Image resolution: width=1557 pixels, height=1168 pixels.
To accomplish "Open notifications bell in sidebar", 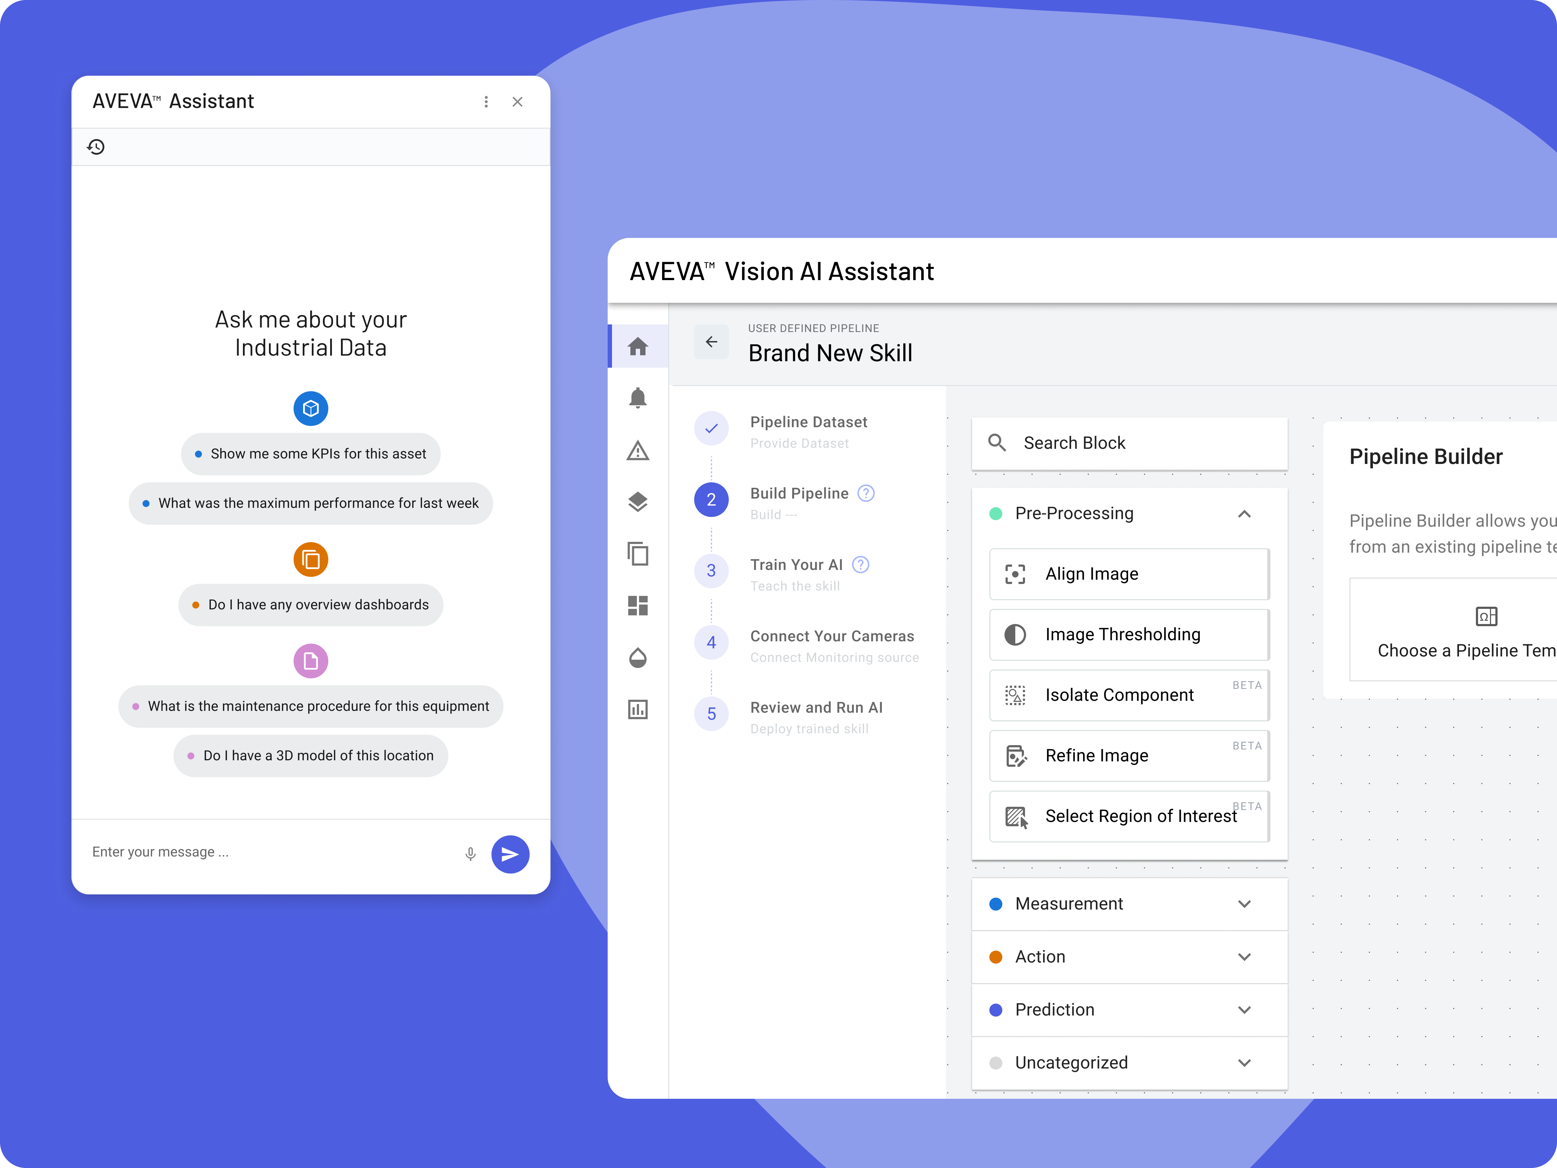I will 638,398.
